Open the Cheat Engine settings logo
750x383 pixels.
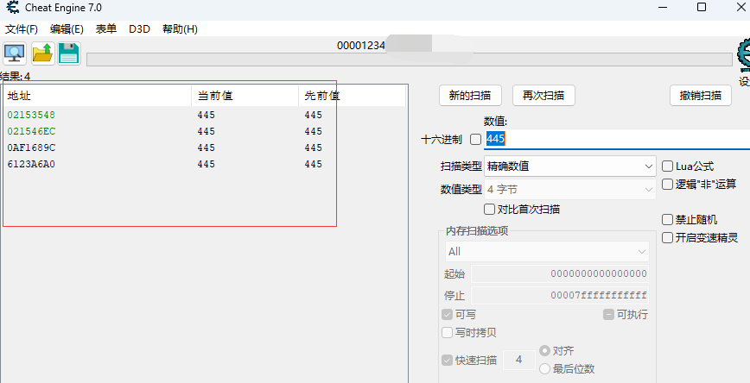[743, 53]
